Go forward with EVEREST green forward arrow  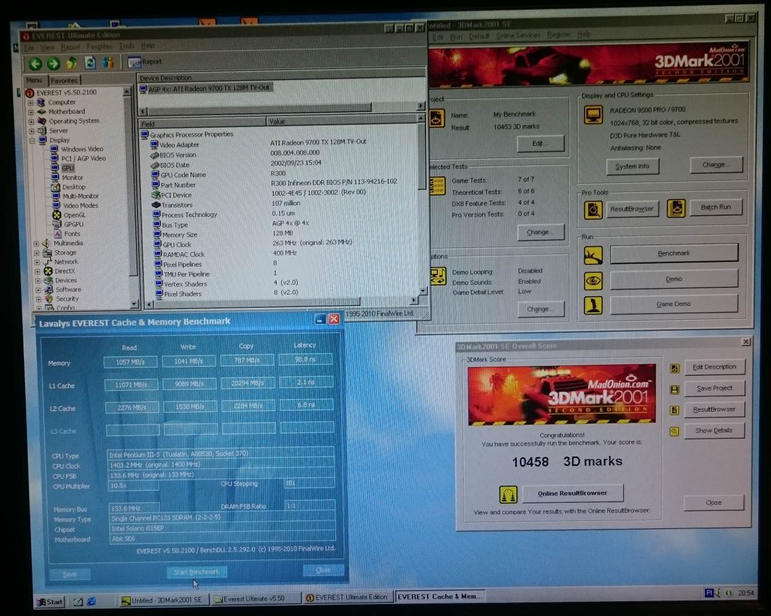(53, 63)
